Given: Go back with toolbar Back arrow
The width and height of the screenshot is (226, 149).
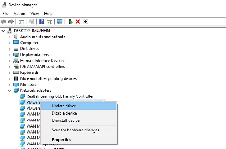Looking at the screenshot, I should tap(3, 22).
